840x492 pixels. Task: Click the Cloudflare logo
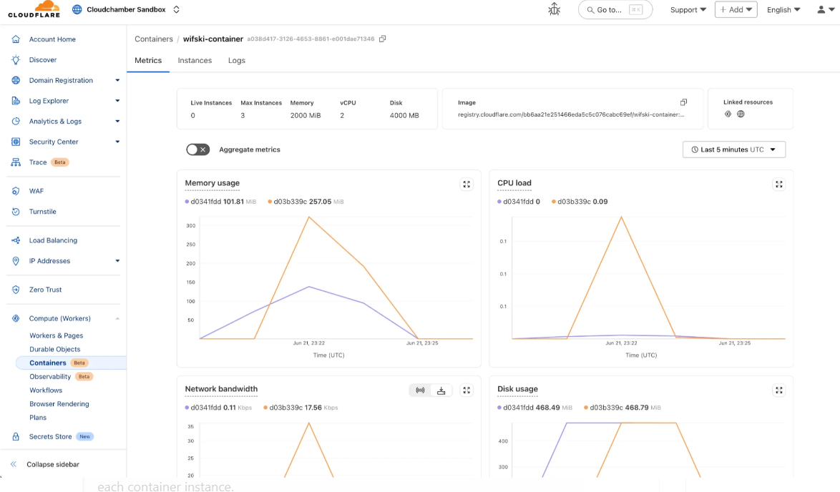tap(34, 9)
